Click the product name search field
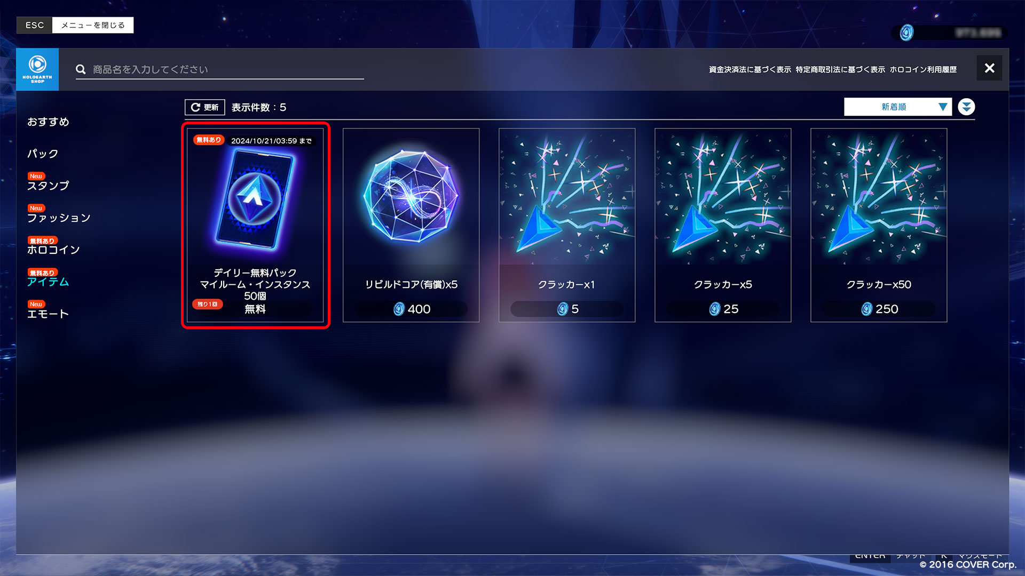 pos(220,69)
